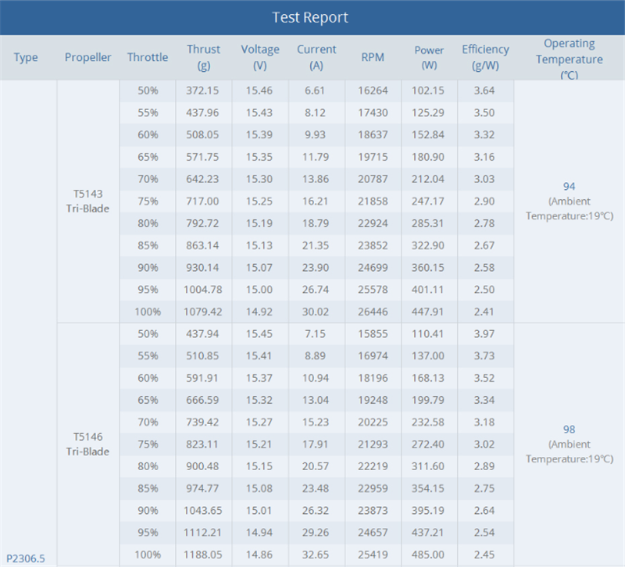The image size is (625, 567).
Task: Click the Propeller column header
Action: 87,57
